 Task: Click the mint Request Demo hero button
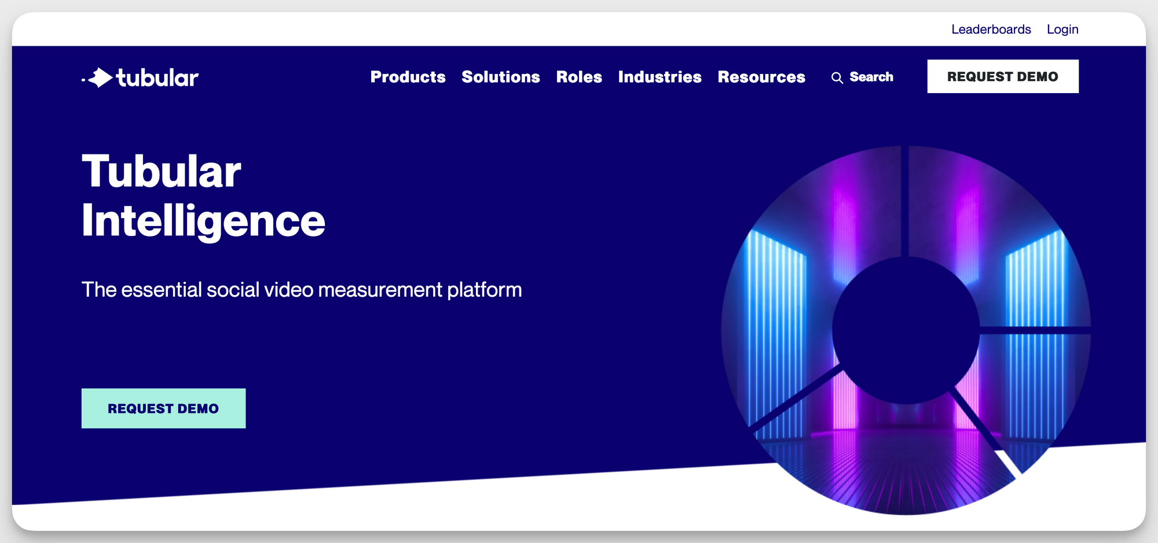(163, 408)
